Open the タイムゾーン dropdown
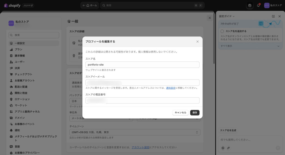The image size is (285, 155). (135, 132)
